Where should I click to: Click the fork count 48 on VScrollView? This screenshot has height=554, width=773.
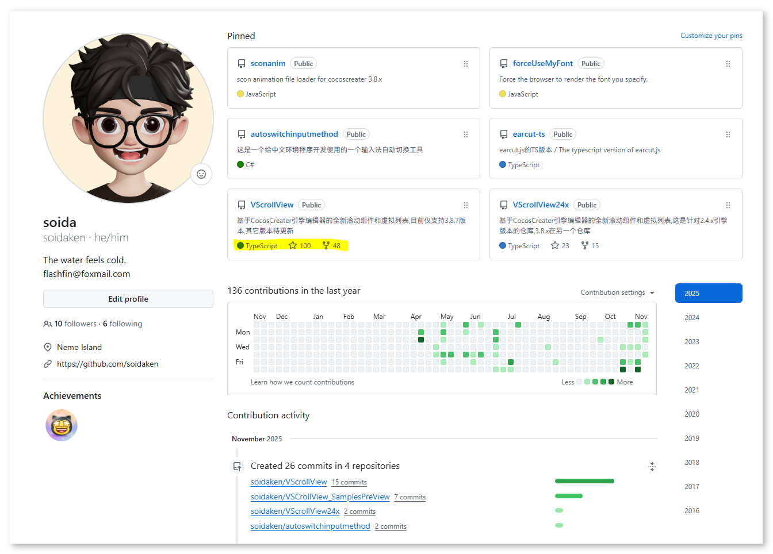pos(331,245)
